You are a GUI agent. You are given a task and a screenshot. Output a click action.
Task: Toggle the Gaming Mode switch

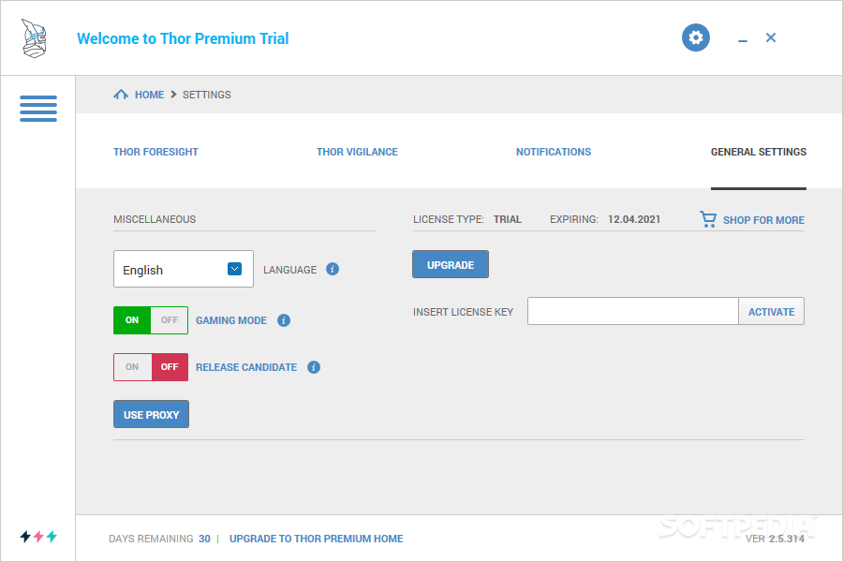151,320
